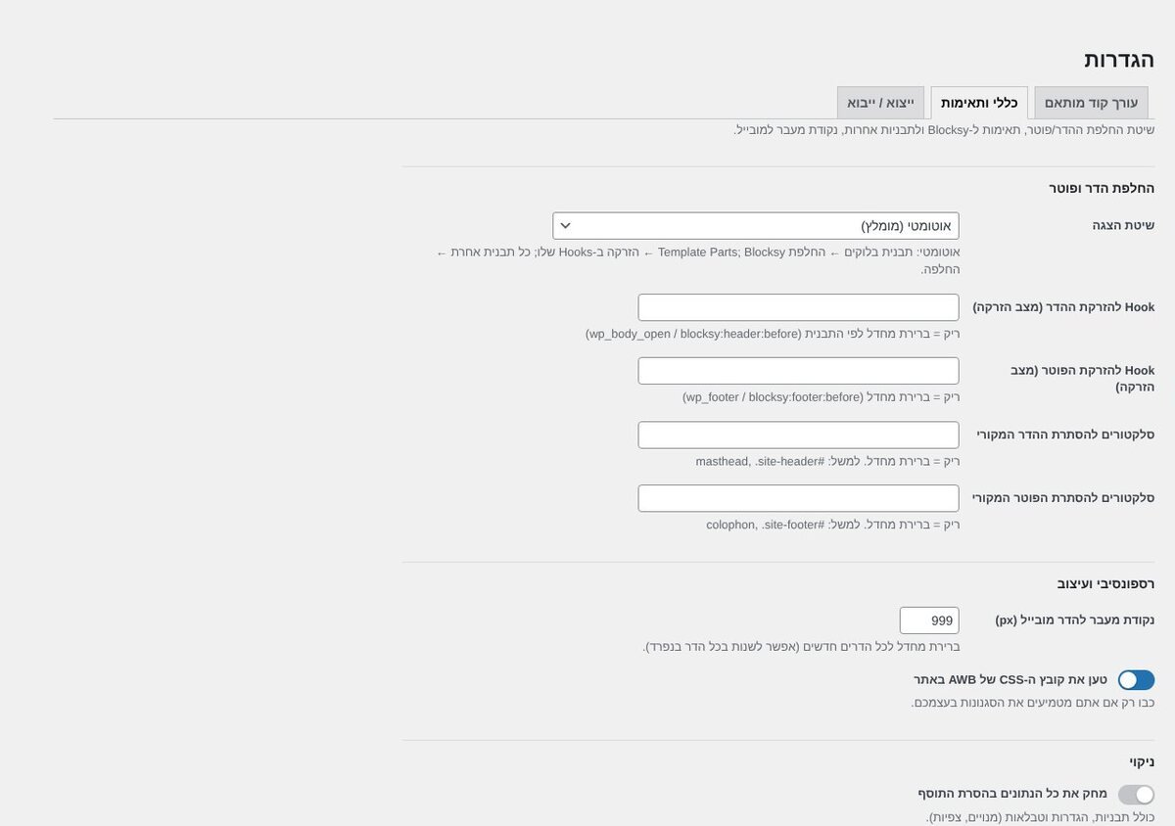1175x826 pixels.
Task: Click the wp_footer default hint text
Action: [821, 397]
